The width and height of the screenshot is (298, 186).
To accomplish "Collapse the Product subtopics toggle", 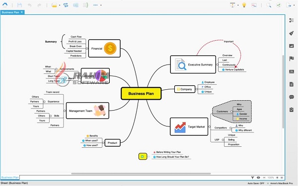I will pos(103,143).
